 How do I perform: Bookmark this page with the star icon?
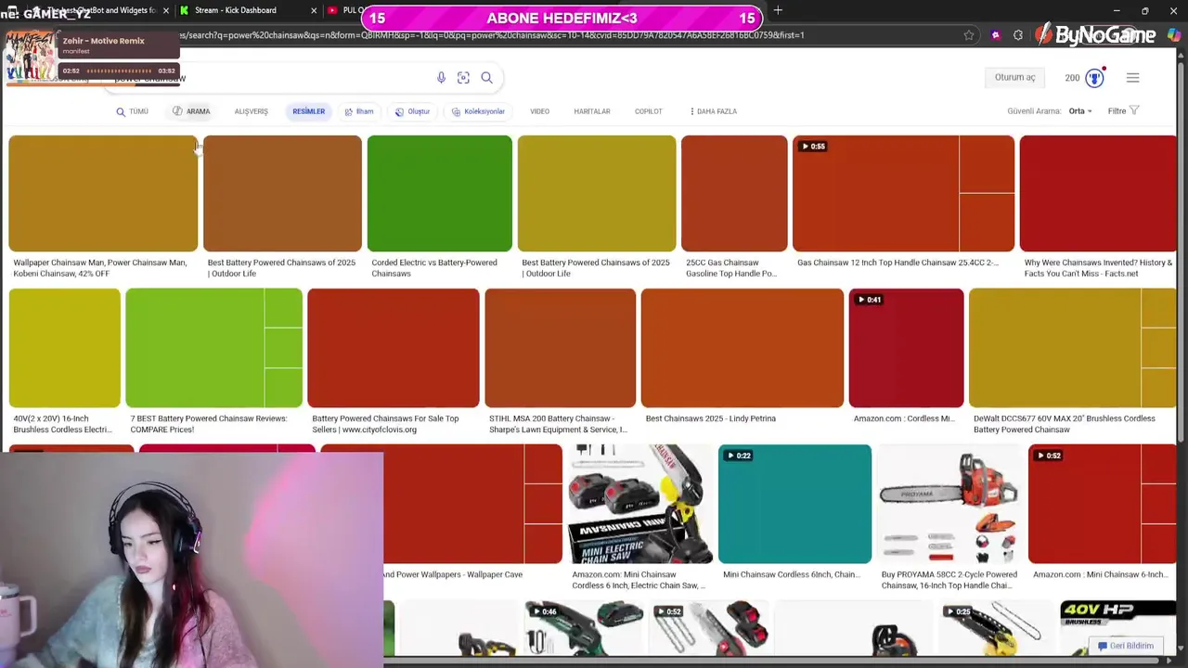pos(969,35)
